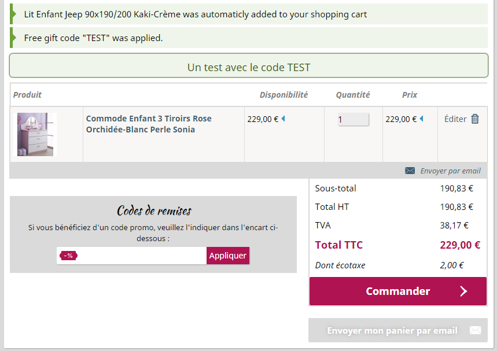This screenshot has width=497, height=351.
Task: Click the quantity field showing 1
Action: [353, 120]
